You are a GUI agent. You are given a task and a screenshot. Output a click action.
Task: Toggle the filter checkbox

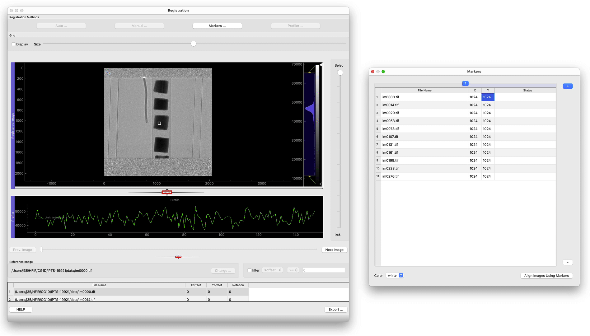[249, 270]
